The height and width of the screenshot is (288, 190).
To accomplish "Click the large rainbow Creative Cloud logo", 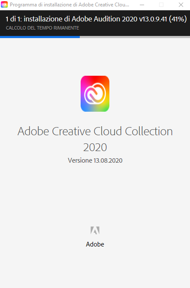I will tap(95, 94).
